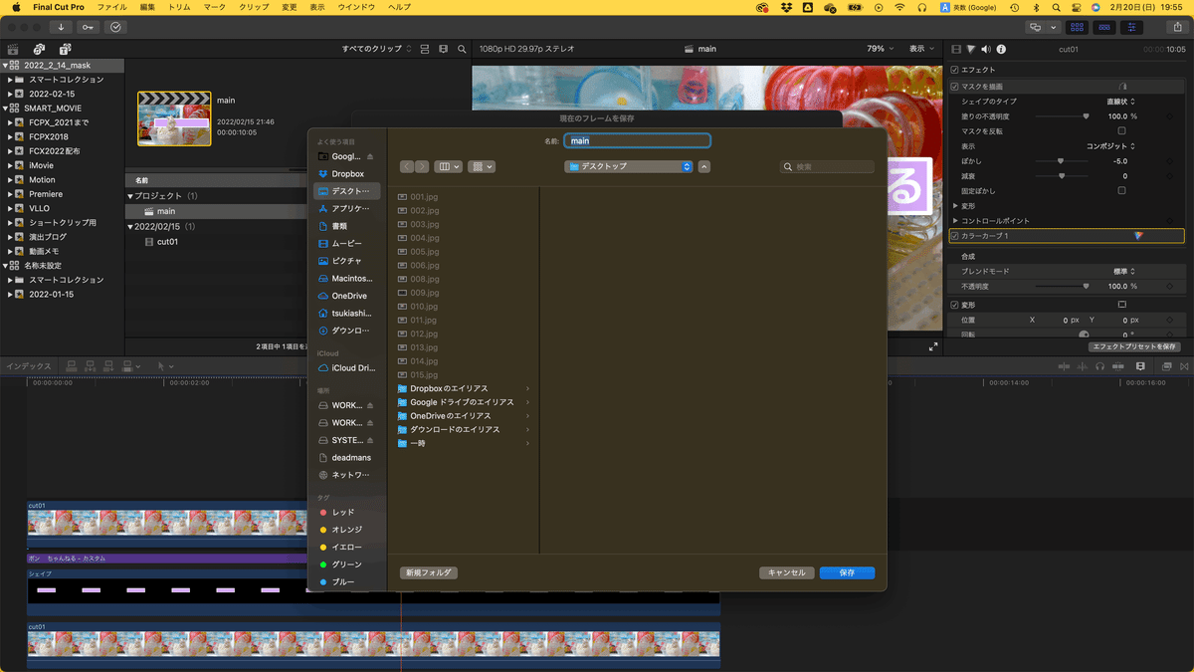The image size is (1194, 672).
Task: Toggle the timeline panel visibility button
Action: point(1102,27)
